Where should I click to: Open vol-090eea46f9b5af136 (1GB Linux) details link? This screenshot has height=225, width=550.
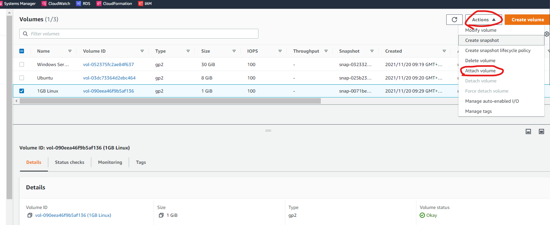click(73, 215)
